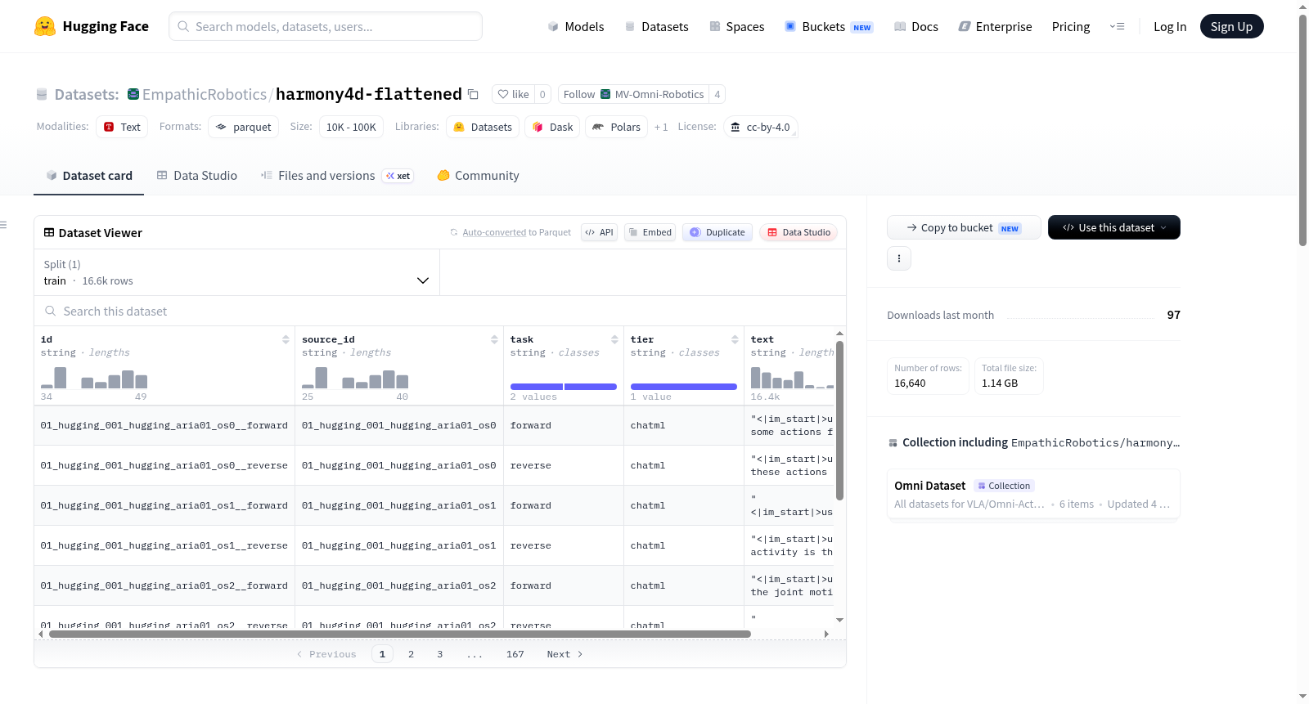The image size is (1309, 704).
Task: Select the Polars library tag
Action: 616,127
